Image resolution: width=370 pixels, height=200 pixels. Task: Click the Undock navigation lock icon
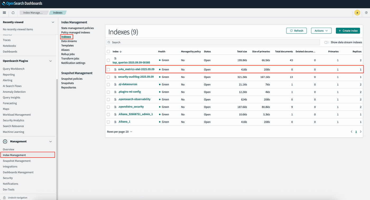click(4, 198)
